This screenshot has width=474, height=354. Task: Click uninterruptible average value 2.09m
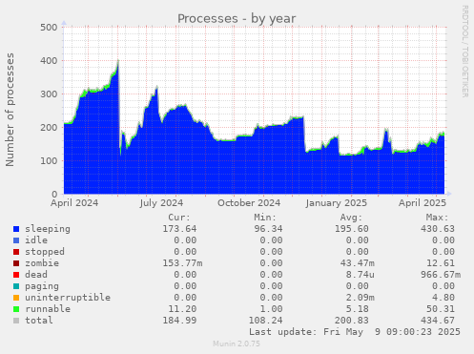click(361, 298)
